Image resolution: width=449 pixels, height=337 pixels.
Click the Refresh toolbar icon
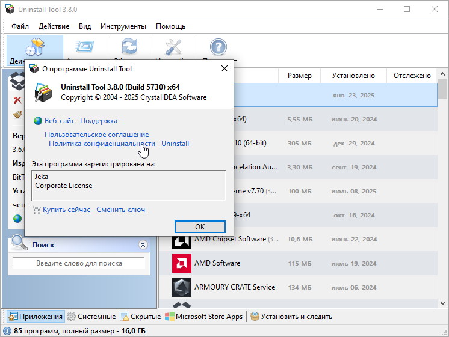click(129, 47)
